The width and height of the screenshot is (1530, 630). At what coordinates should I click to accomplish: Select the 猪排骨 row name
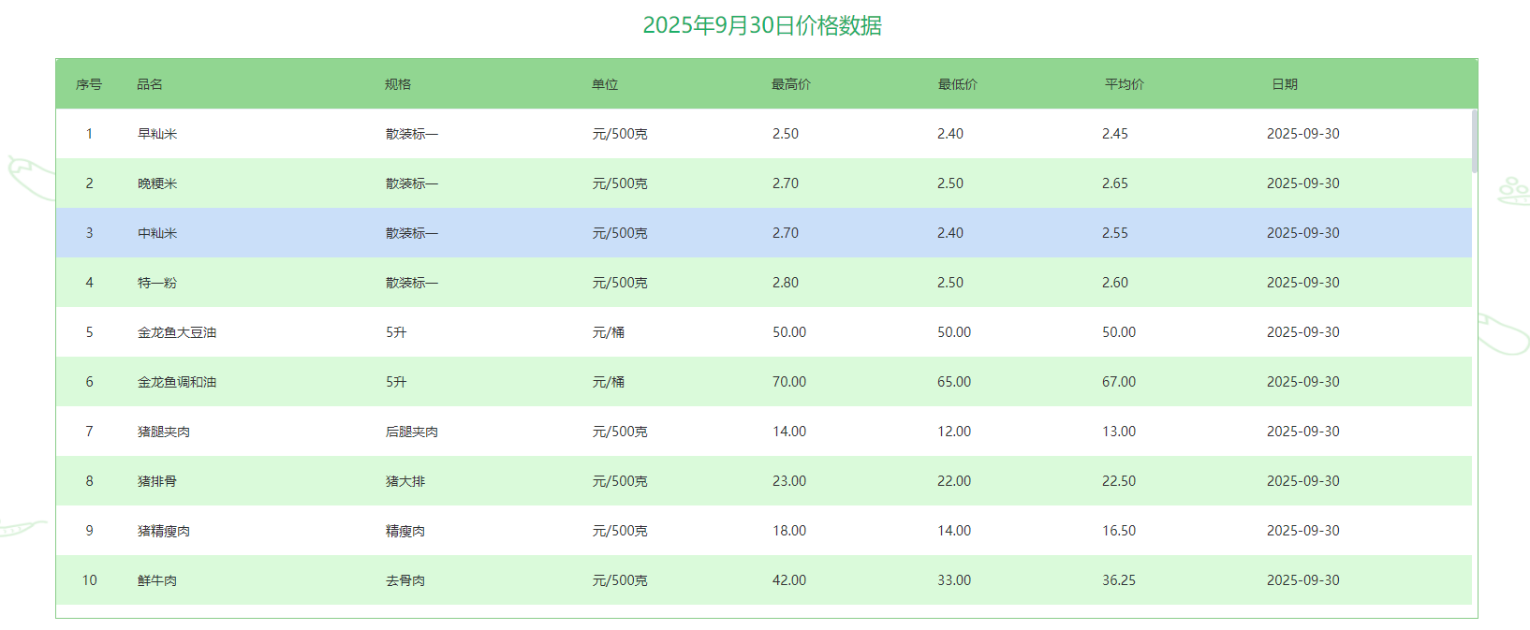pyautogui.click(x=157, y=481)
